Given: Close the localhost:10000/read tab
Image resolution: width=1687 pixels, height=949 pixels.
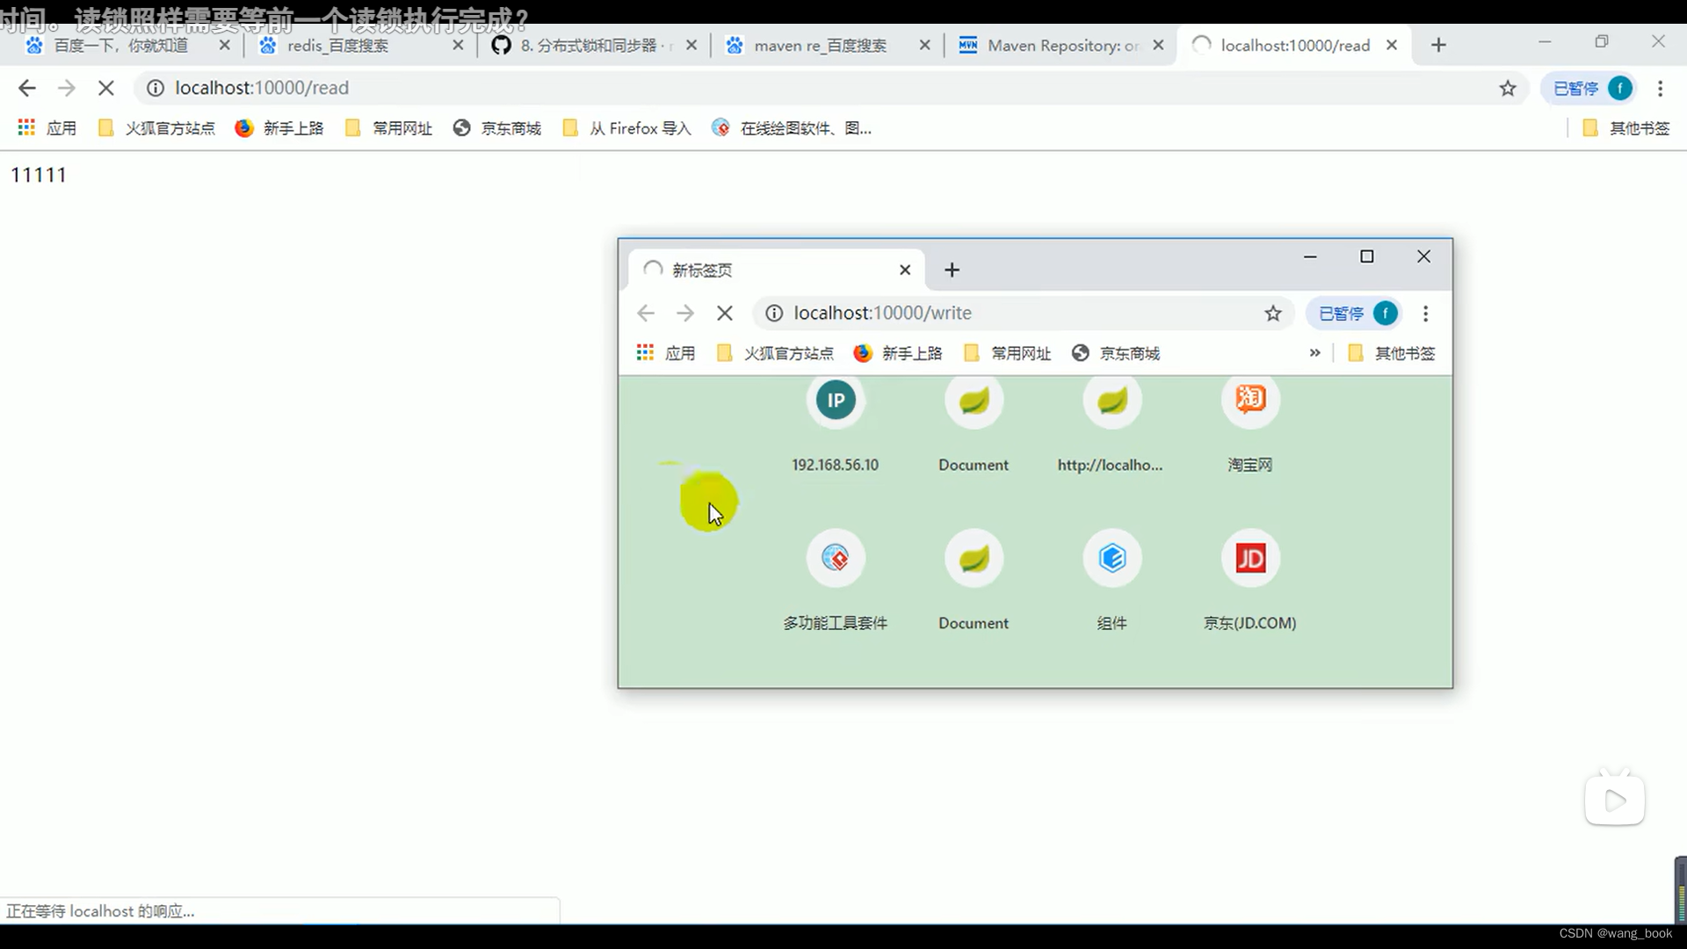Looking at the screenshot, I should point(1392,45).
